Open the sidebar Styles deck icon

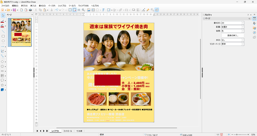[254, 23]
